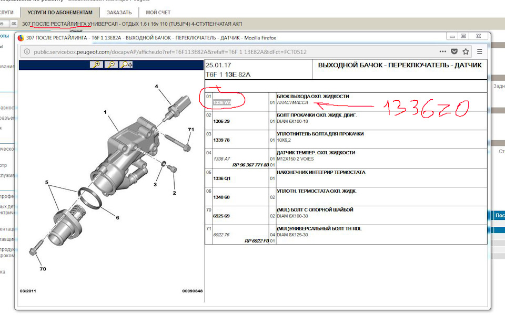The image size is (505, 327).
Task: Open the МОЙ СЧЕТ tab
Action: point(158,13)
